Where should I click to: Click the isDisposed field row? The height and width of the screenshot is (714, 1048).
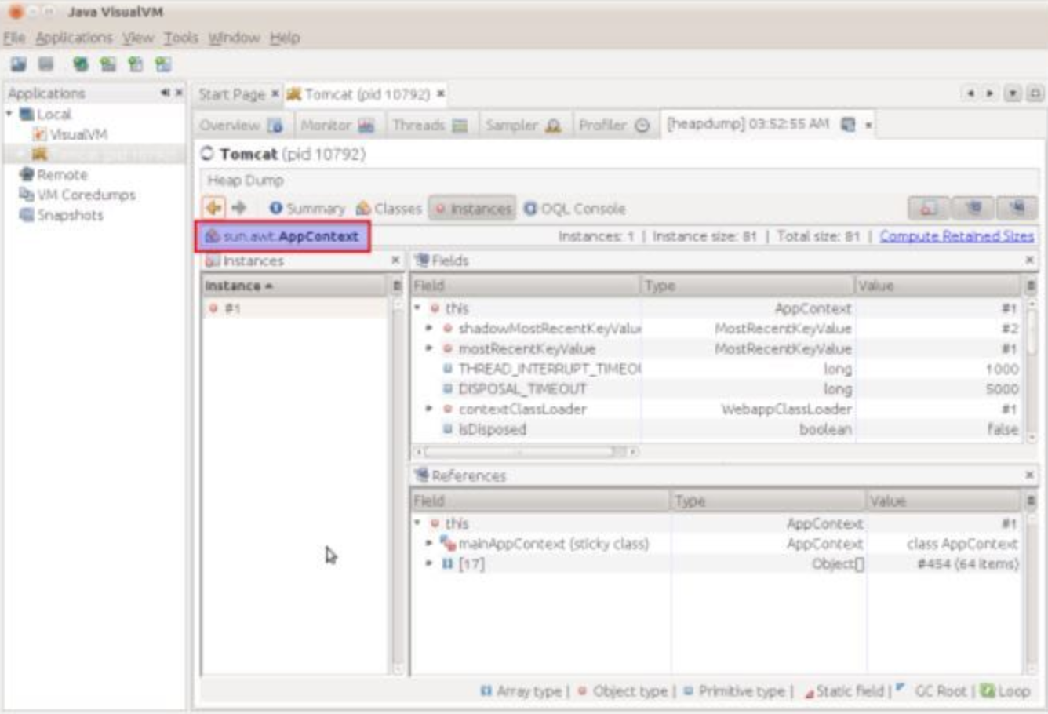coord(717,429)
